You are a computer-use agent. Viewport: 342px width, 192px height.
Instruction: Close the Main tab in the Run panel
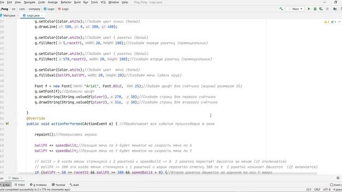pyautogui.click(x=21, y=178)
